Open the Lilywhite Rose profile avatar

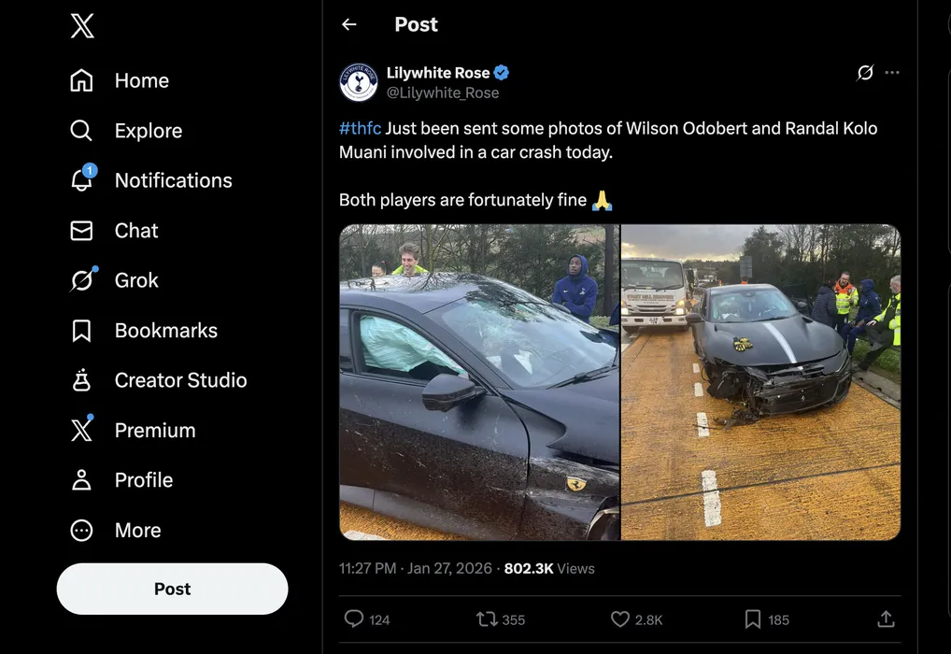tap(359, 82)
